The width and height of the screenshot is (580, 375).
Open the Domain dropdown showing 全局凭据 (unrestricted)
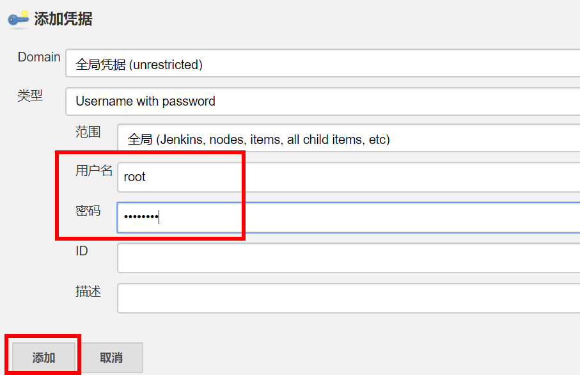pos(322,63)
